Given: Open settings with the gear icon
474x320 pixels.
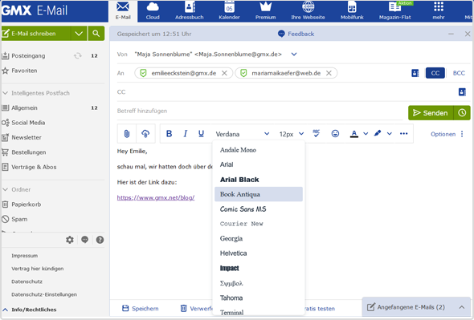Looking at the screenshot, I should (70, 240).
